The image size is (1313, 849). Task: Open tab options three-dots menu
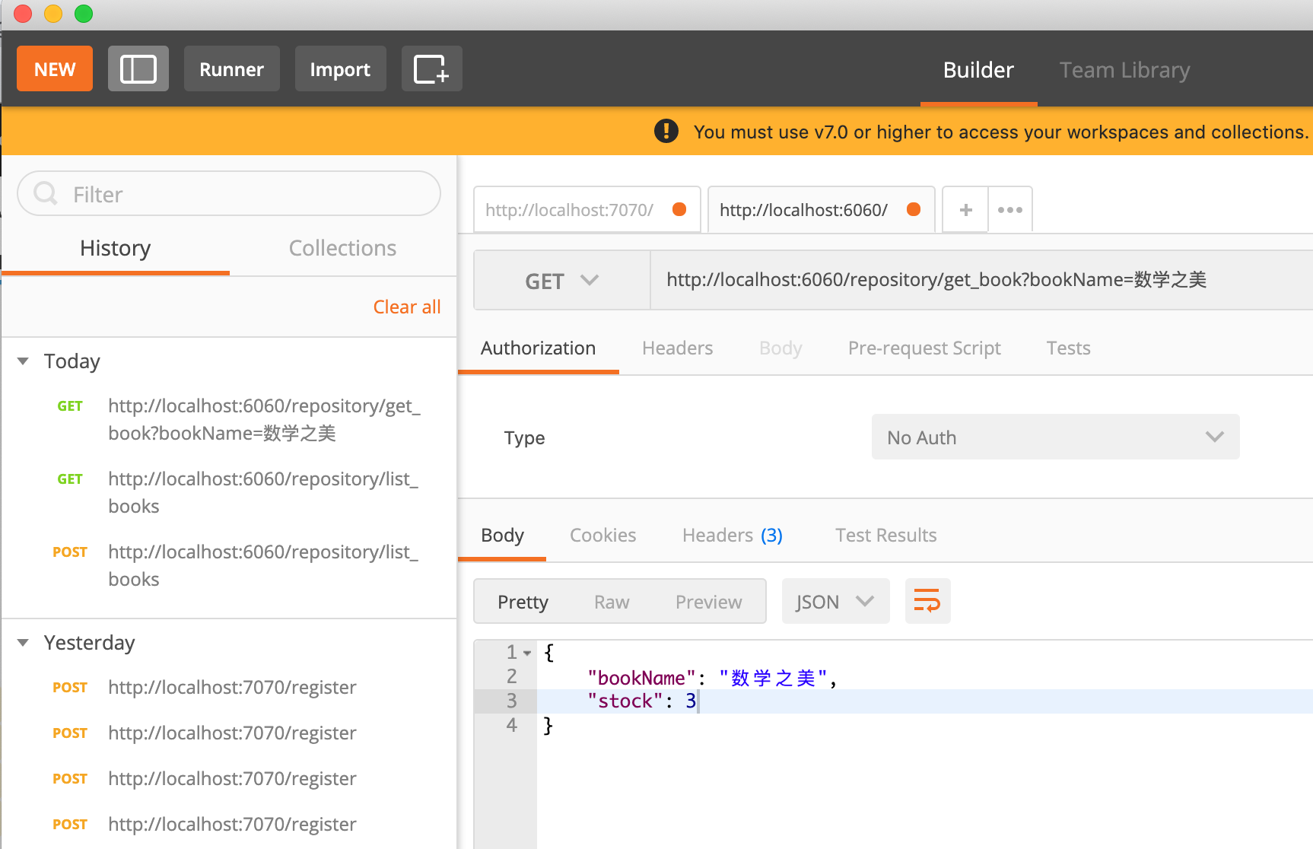tap(1010, 209)
